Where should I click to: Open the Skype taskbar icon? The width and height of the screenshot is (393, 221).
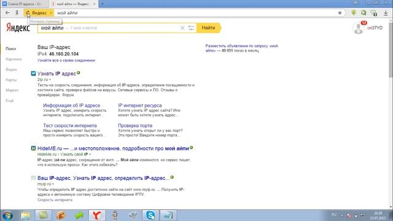[150, 215]
